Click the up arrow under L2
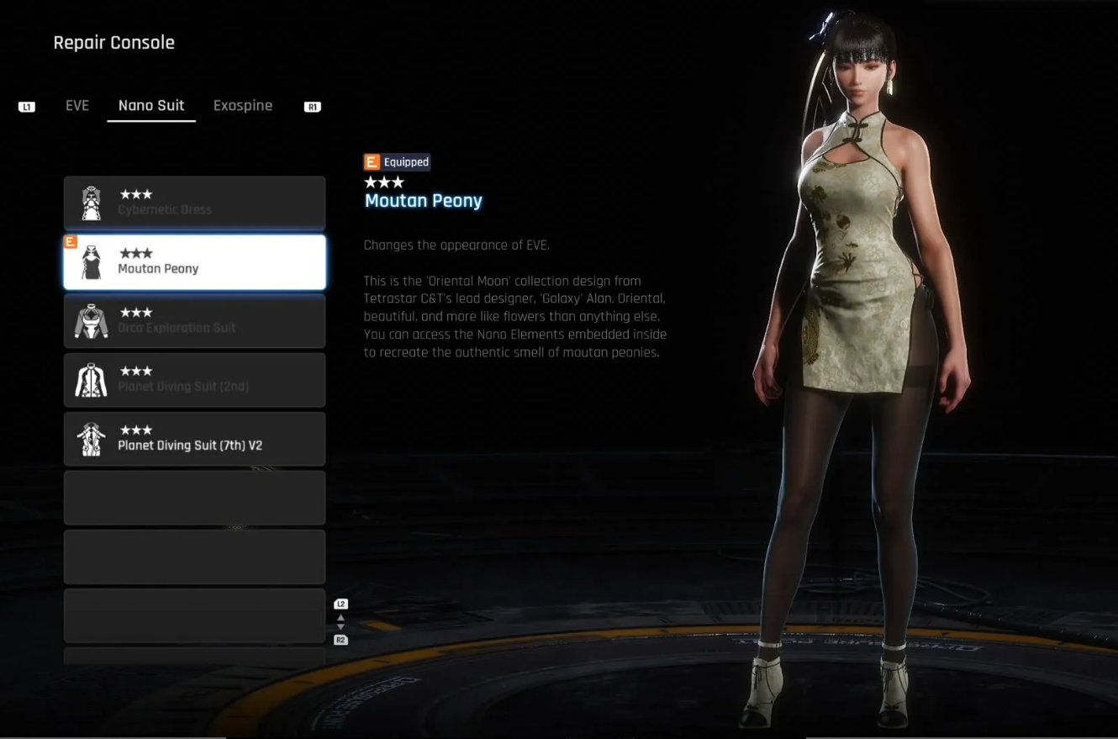The width and height of the screenshot is (1118, 739). pyautogui.click(x=340, y=617)
